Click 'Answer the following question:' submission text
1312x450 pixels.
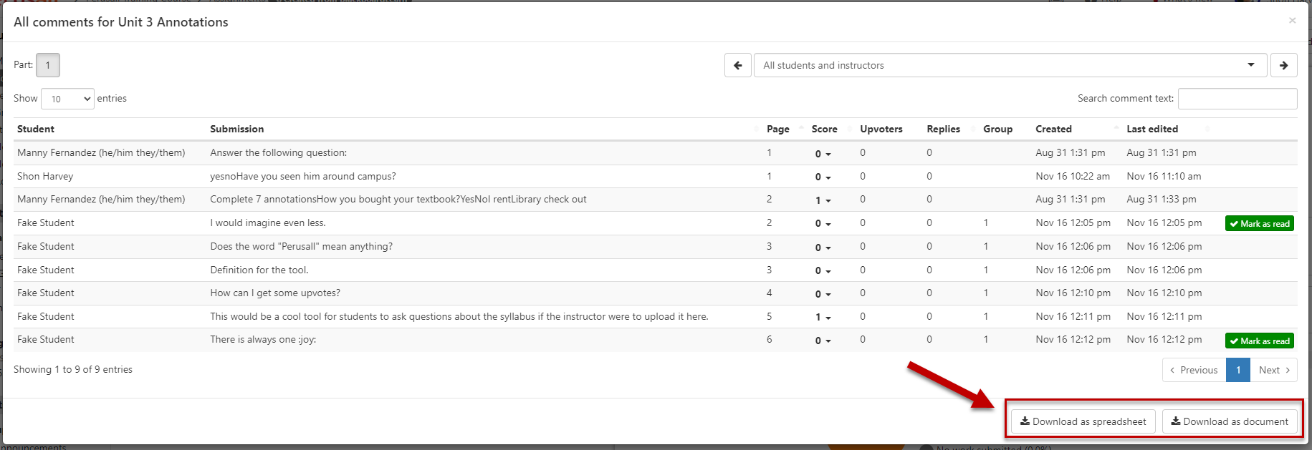point(279,152)
